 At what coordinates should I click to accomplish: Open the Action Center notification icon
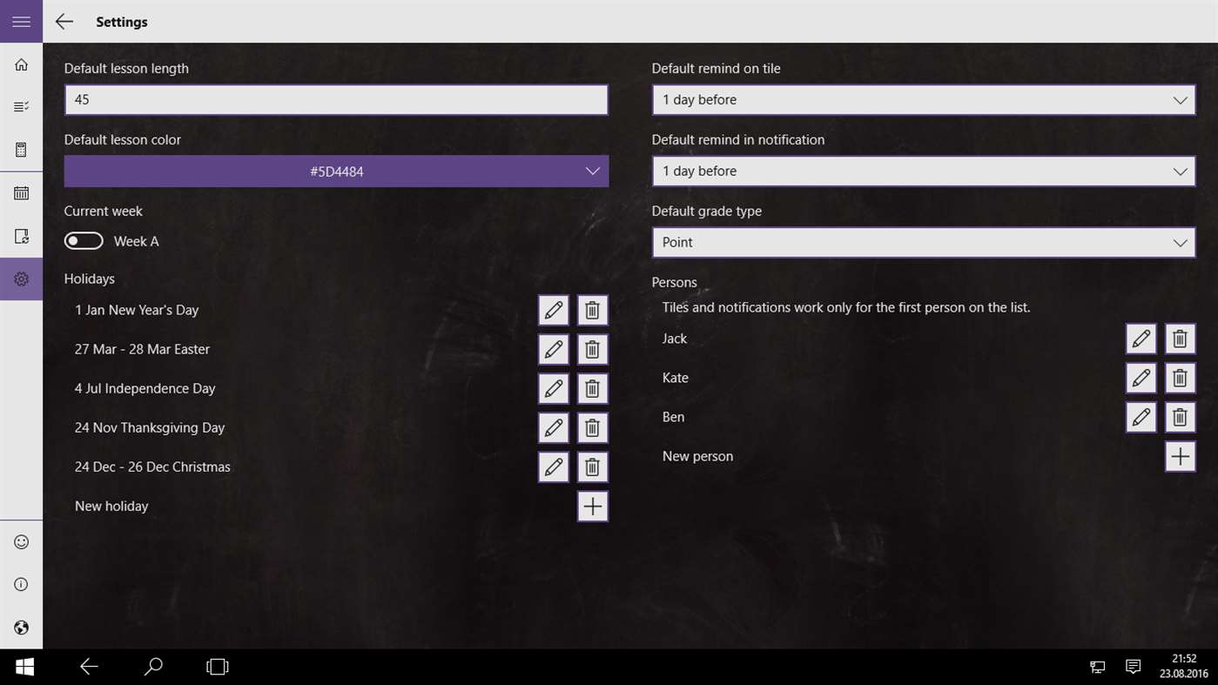[1133, 667]
